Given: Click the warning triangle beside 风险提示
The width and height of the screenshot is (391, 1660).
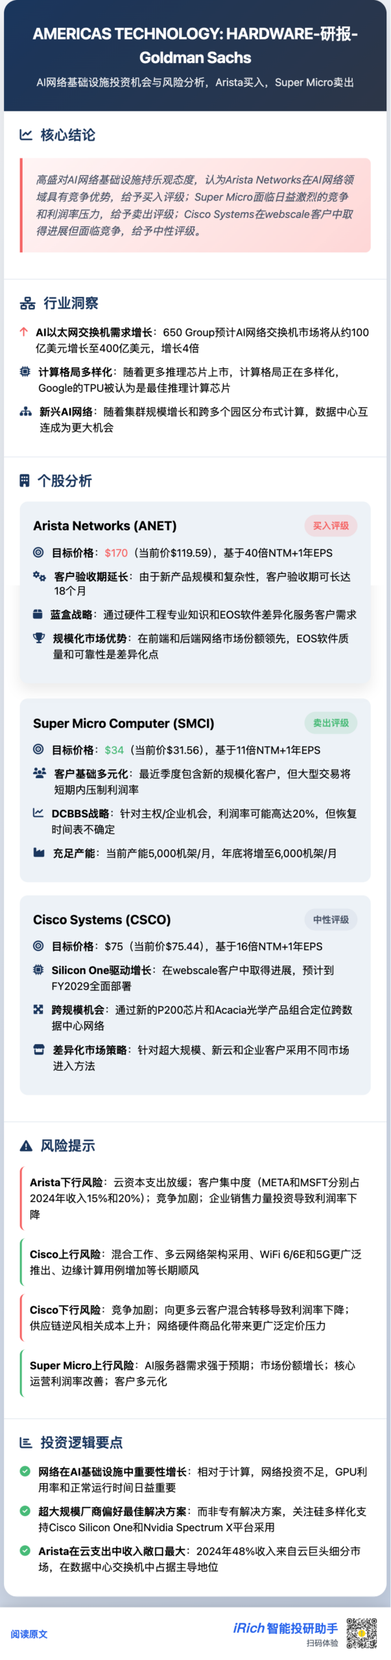Looking at the screenshot, I should click(x=26, y=1145).
